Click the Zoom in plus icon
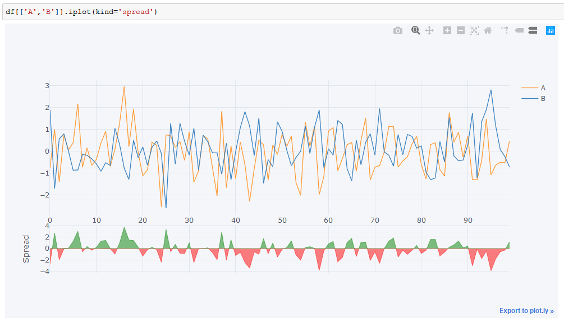The image size is (564, 322). (447, 30)
